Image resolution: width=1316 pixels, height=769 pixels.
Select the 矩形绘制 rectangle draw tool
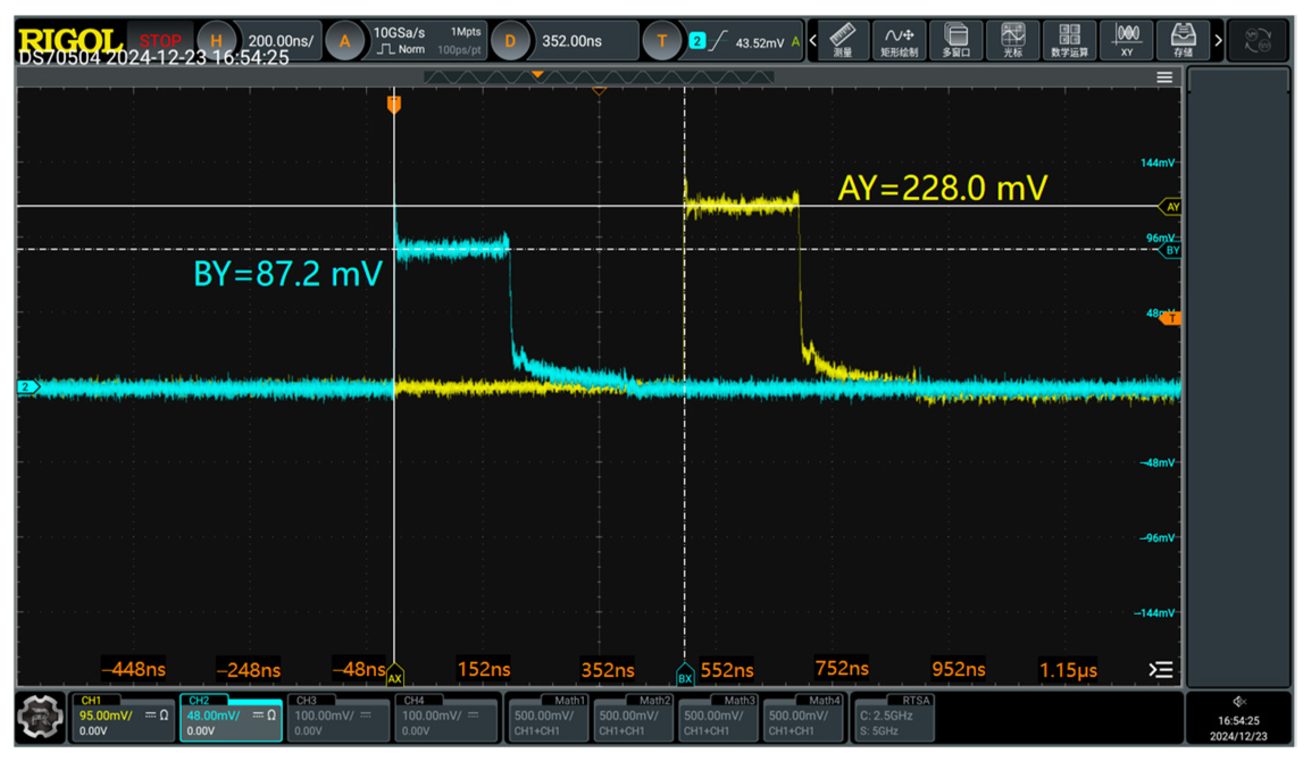tap(899, 40)
